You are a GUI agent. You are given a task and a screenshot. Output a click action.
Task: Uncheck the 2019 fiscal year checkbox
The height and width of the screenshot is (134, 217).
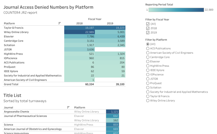(148, 33)
